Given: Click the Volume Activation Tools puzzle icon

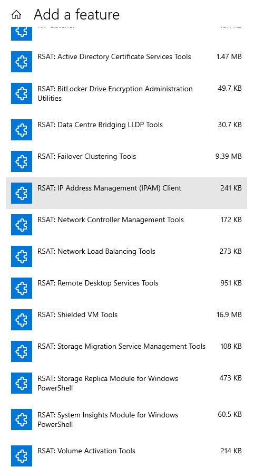Looking at the screenshot, I should 22,456.
